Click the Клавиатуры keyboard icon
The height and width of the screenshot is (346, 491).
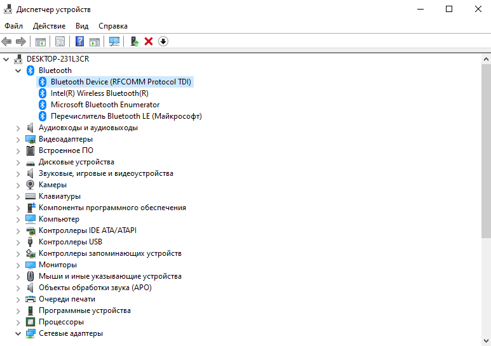[30, 196]
